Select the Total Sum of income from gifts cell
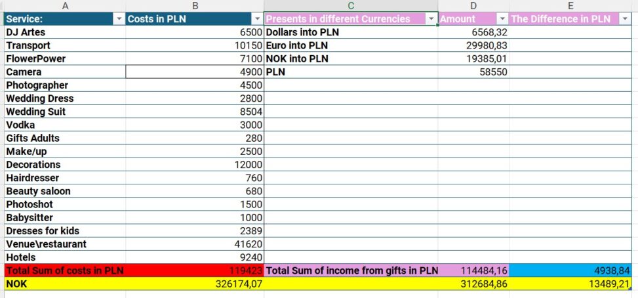 pos(351,270)
